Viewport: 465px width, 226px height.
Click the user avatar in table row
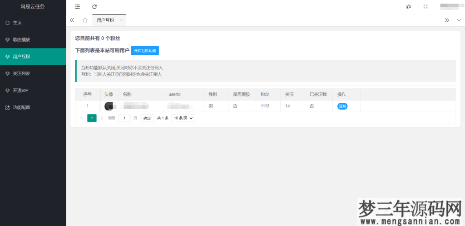tap(109, 106)
